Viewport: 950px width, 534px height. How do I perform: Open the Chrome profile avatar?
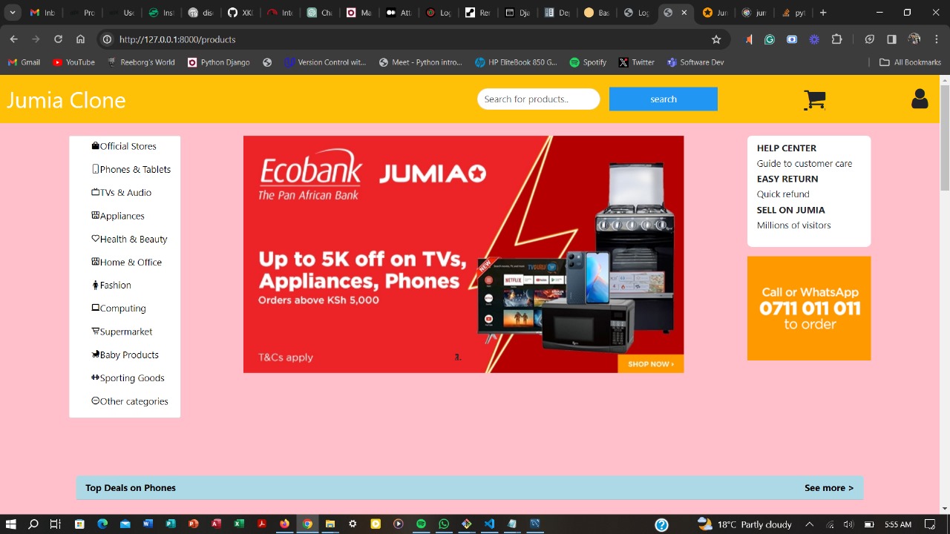tap(914, 39)
